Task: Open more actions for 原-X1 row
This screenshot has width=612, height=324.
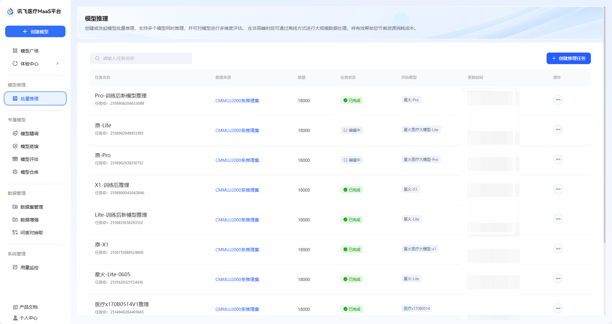Action: coord(558,249)
